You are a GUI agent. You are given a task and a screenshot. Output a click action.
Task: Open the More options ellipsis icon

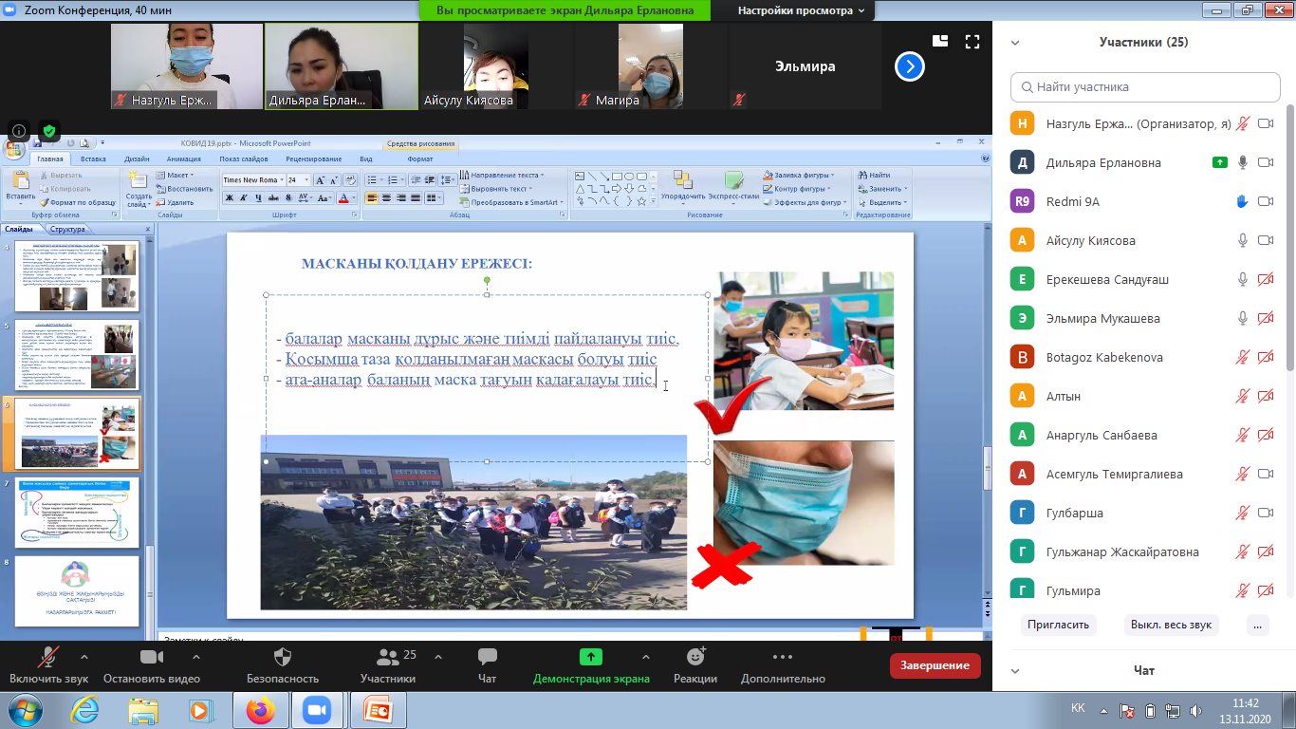click(782, 657)
